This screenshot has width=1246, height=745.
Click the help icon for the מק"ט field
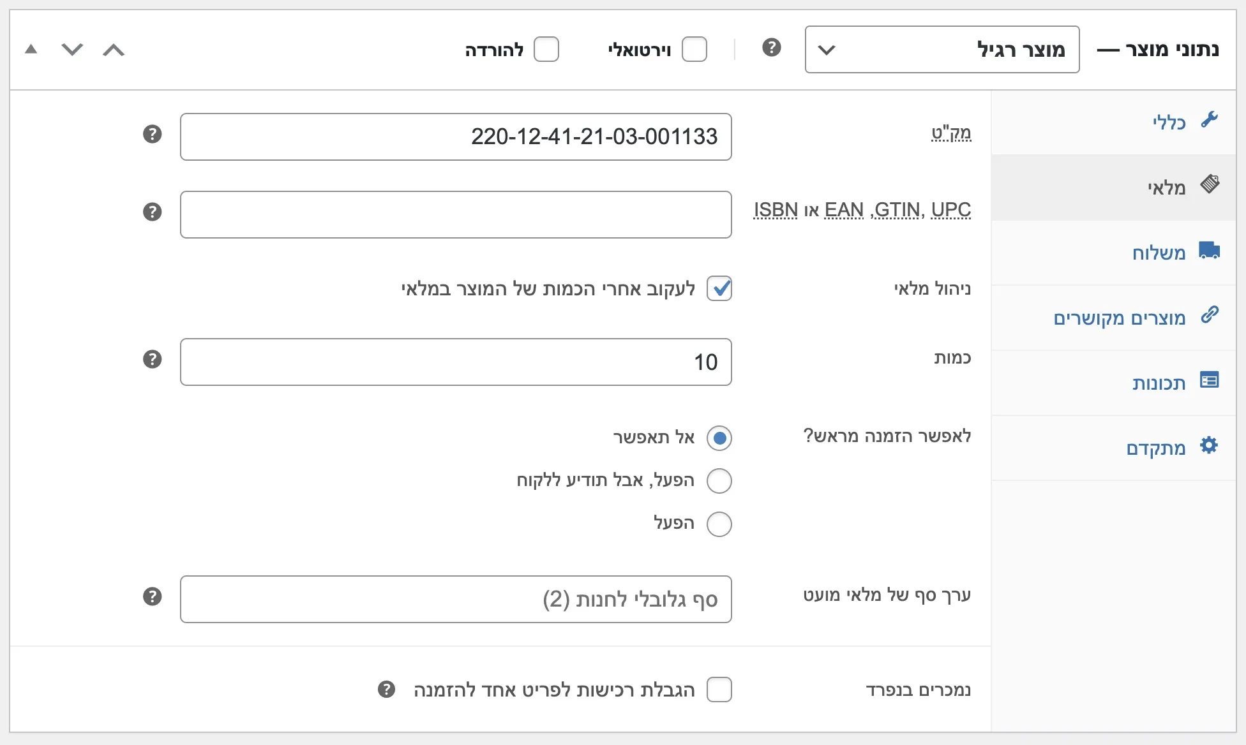[152, 134]
